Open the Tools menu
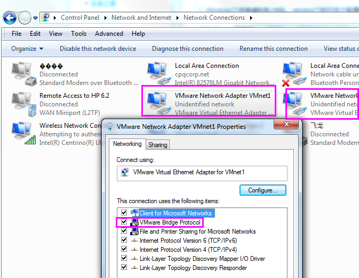The height and width of the screenshot is (278, 359). [x=78, y=34]
